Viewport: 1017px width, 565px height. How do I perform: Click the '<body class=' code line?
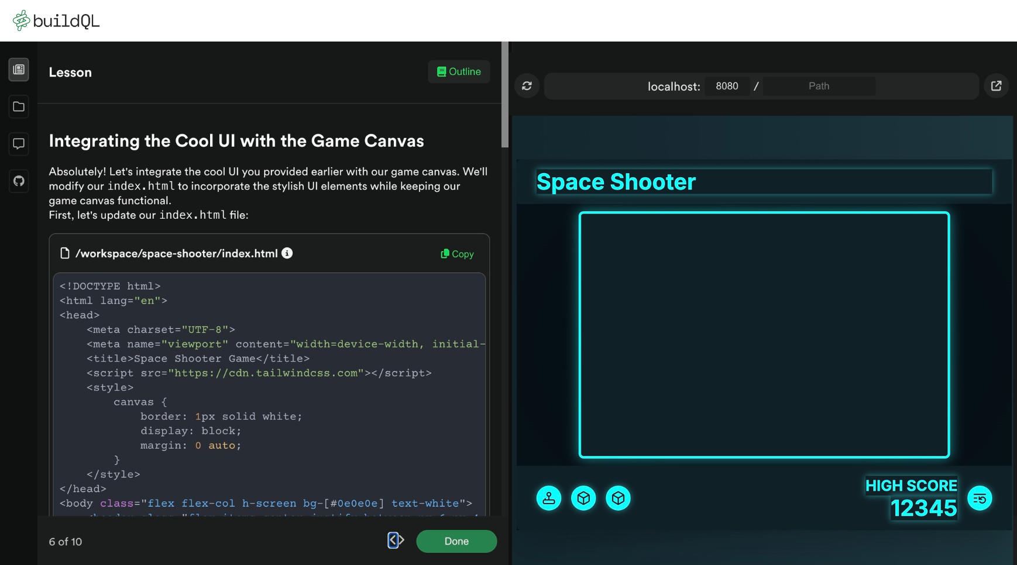coord(266,504)
